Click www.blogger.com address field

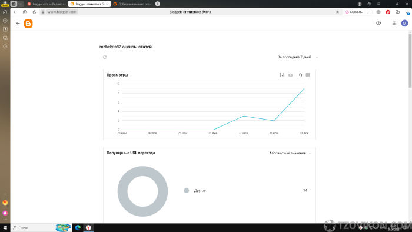click(62, 12)
